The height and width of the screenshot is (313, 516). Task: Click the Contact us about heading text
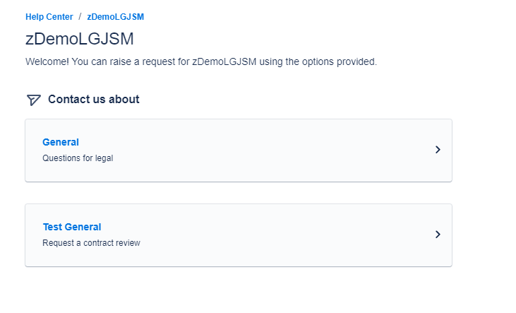(93, 100)
